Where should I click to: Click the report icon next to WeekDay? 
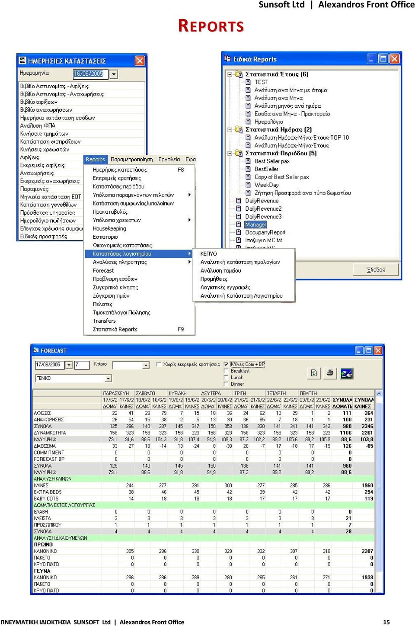(248, 185)
